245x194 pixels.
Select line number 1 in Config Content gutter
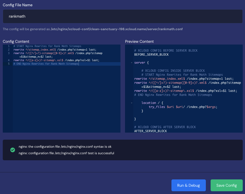tap(9, 46)
